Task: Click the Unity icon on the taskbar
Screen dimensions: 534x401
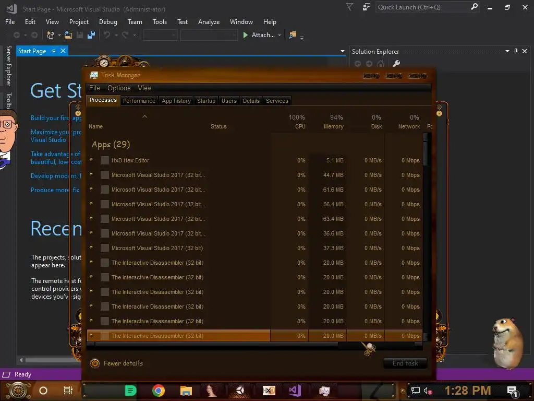Action: coord(240,391)
